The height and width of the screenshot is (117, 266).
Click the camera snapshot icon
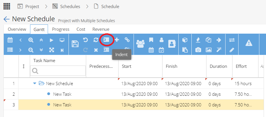(198, 50)
